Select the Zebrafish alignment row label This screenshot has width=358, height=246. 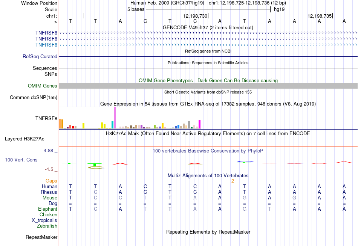click(47, 226)
